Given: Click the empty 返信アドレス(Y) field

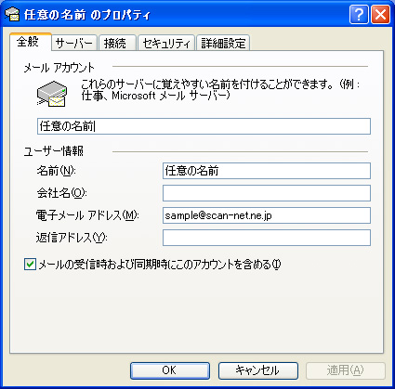Looking at the screenshot, I should coord(267,238).
